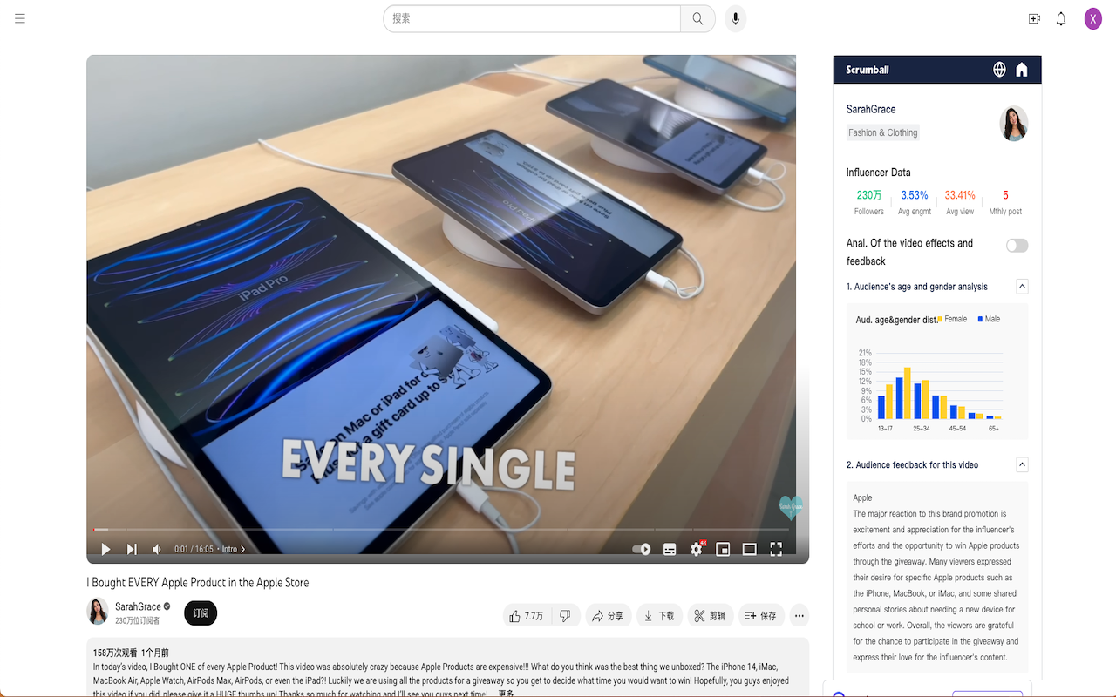Go to Scrumball home icon
Image resolution: width=1116 pixels, height=697 pixels.
coord(1022,70)
